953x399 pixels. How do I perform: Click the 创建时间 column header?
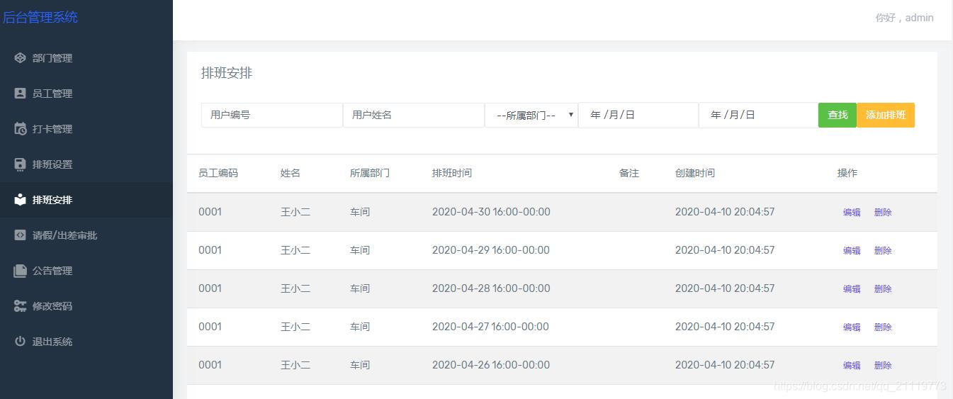point(695,173)
